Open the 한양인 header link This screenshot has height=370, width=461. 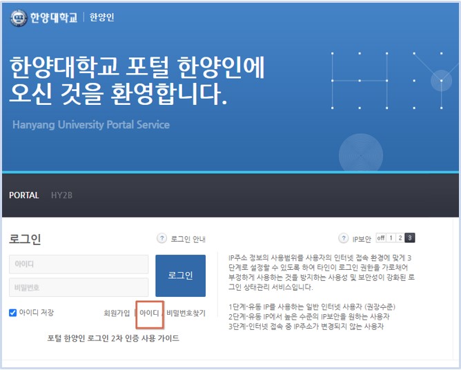tap(101, 17)
